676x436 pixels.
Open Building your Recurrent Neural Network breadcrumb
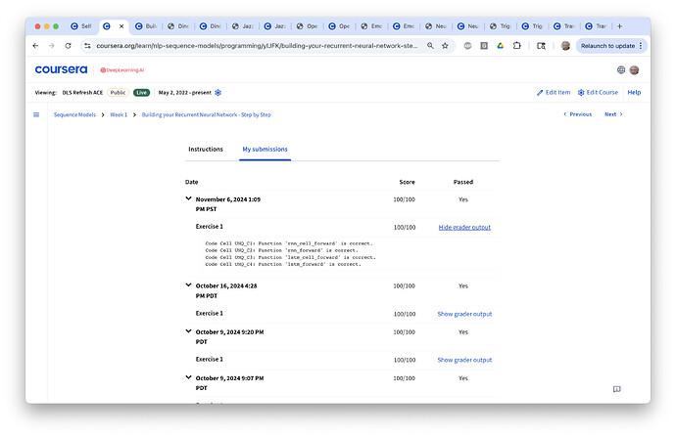(x=206, y=114)
